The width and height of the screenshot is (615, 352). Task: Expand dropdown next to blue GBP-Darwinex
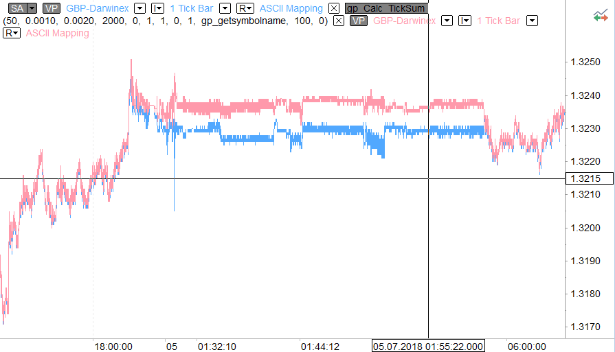[x=139, y=8]
